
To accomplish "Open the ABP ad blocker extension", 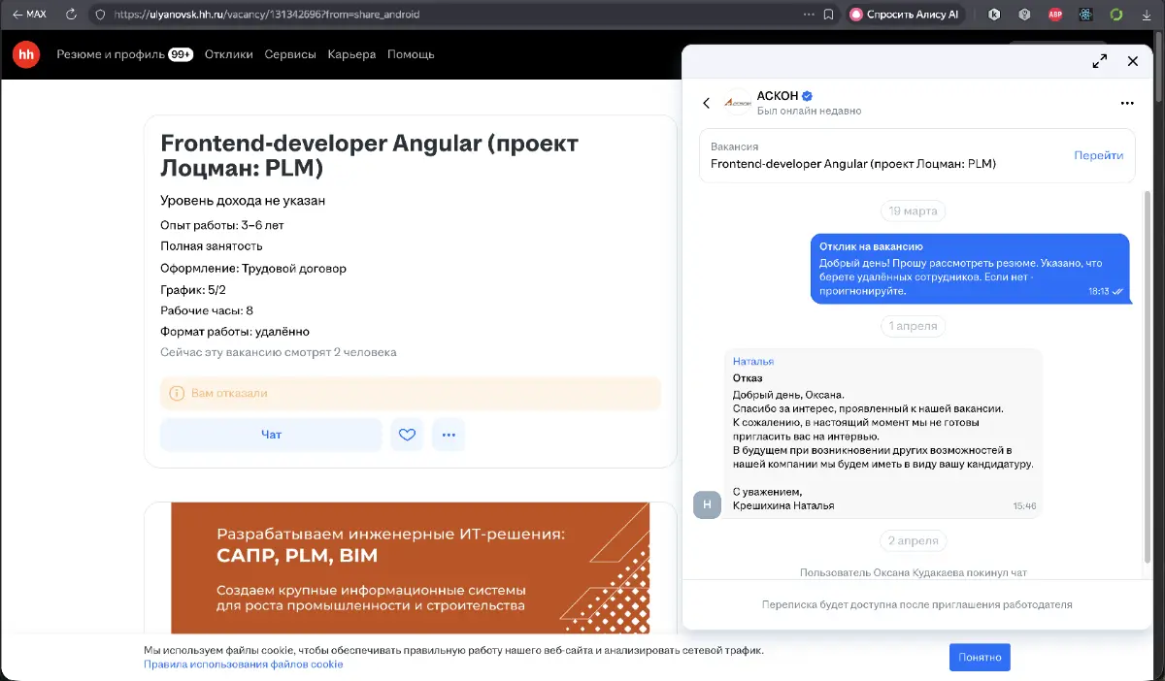I will (1055, 15).
